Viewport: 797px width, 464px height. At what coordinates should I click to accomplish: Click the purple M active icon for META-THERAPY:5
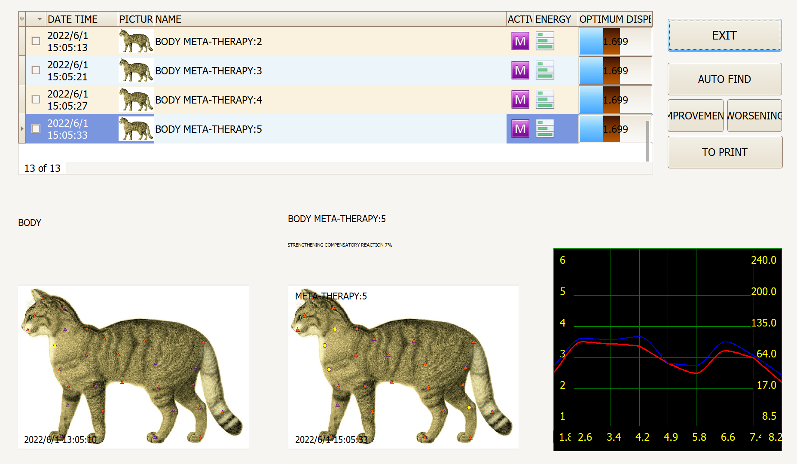(520, 129)
